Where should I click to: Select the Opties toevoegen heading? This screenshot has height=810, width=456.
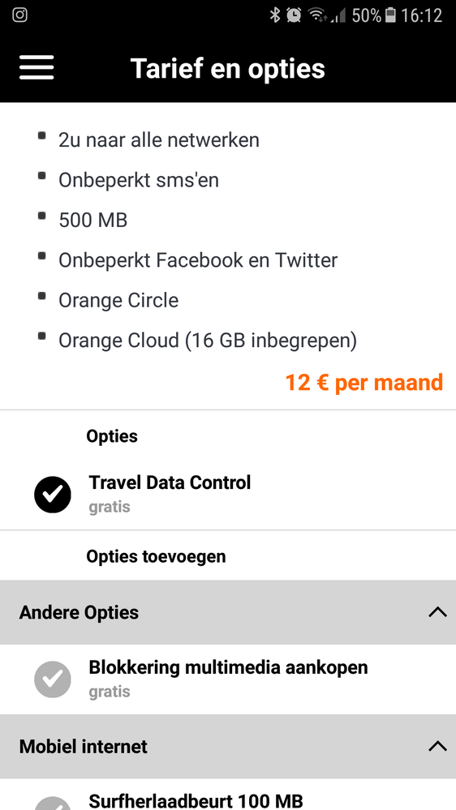point(156,556)
